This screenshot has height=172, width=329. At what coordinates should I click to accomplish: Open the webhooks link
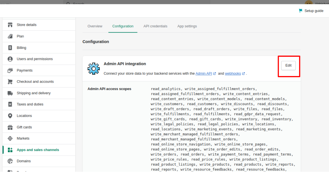pos(233,74)
